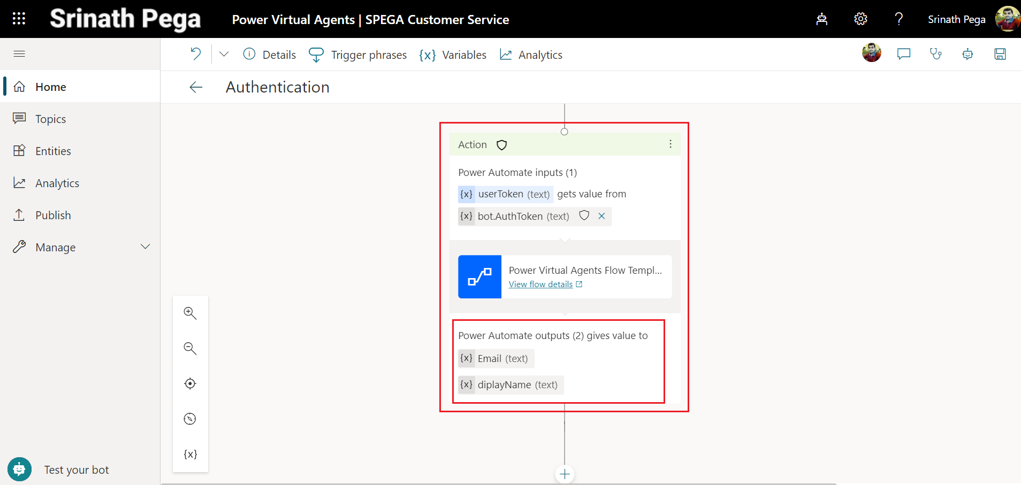Open Trigger phrases in the toolbar
Screen dimensions: 1021x485
358,55
